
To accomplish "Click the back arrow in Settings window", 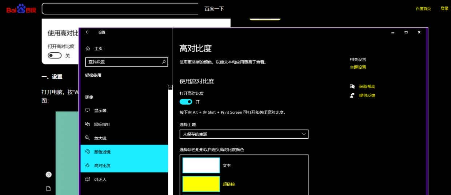I will pyautogui.click(x=87, y=32).
